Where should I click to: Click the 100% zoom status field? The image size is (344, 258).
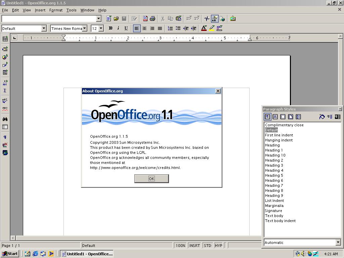click(180, 246)
